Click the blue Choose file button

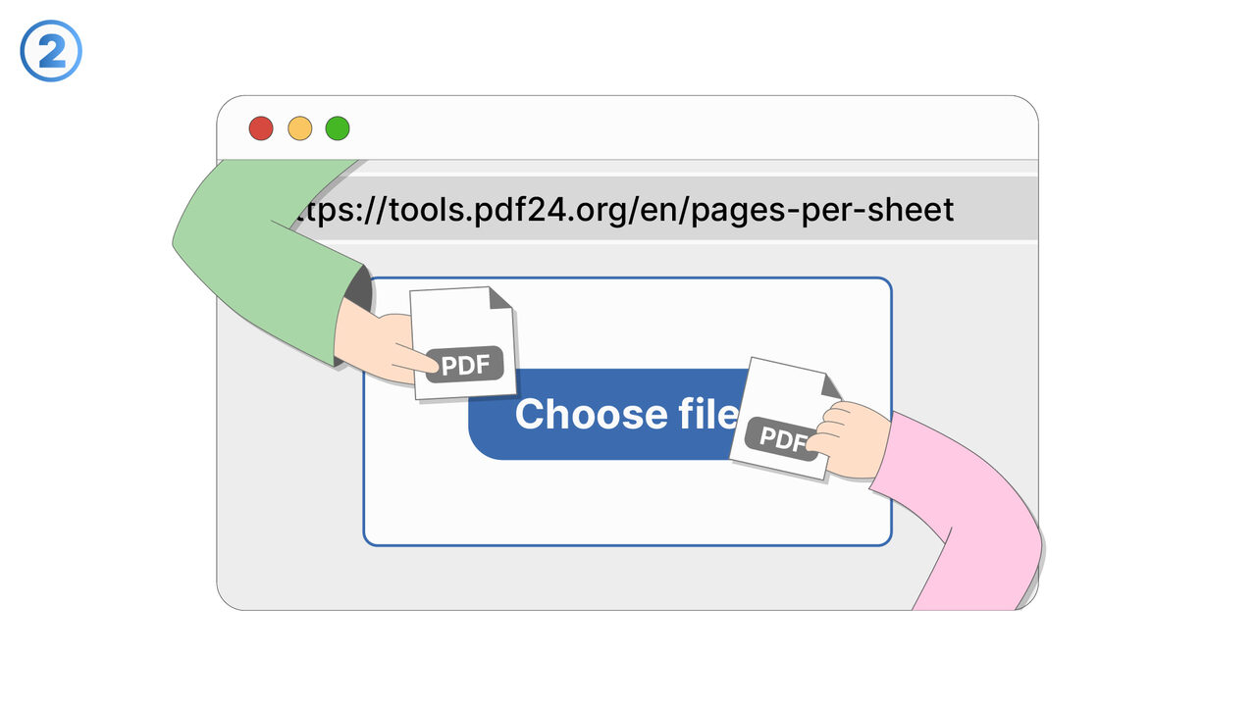click(608, 415)
